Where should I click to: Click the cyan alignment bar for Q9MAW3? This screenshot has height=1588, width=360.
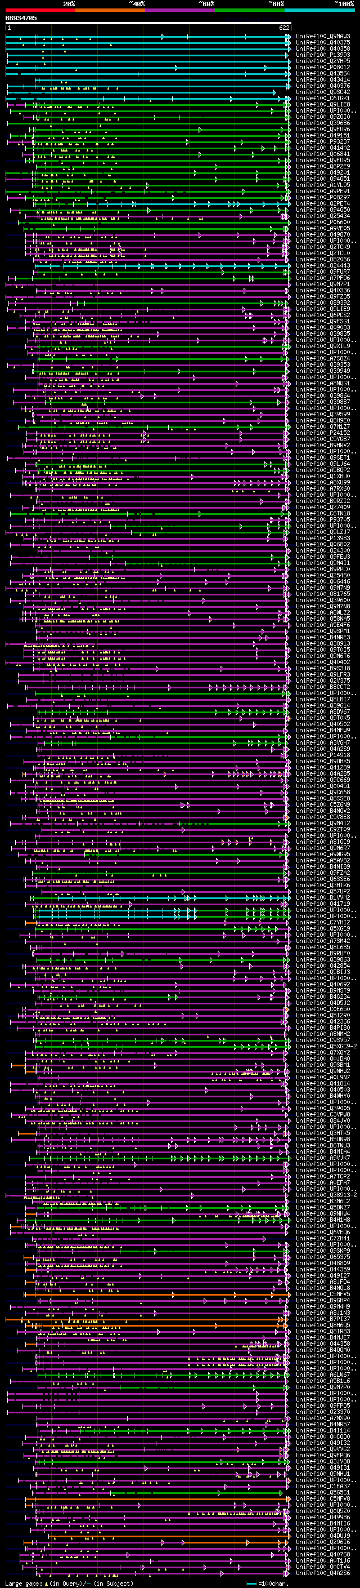148,37
